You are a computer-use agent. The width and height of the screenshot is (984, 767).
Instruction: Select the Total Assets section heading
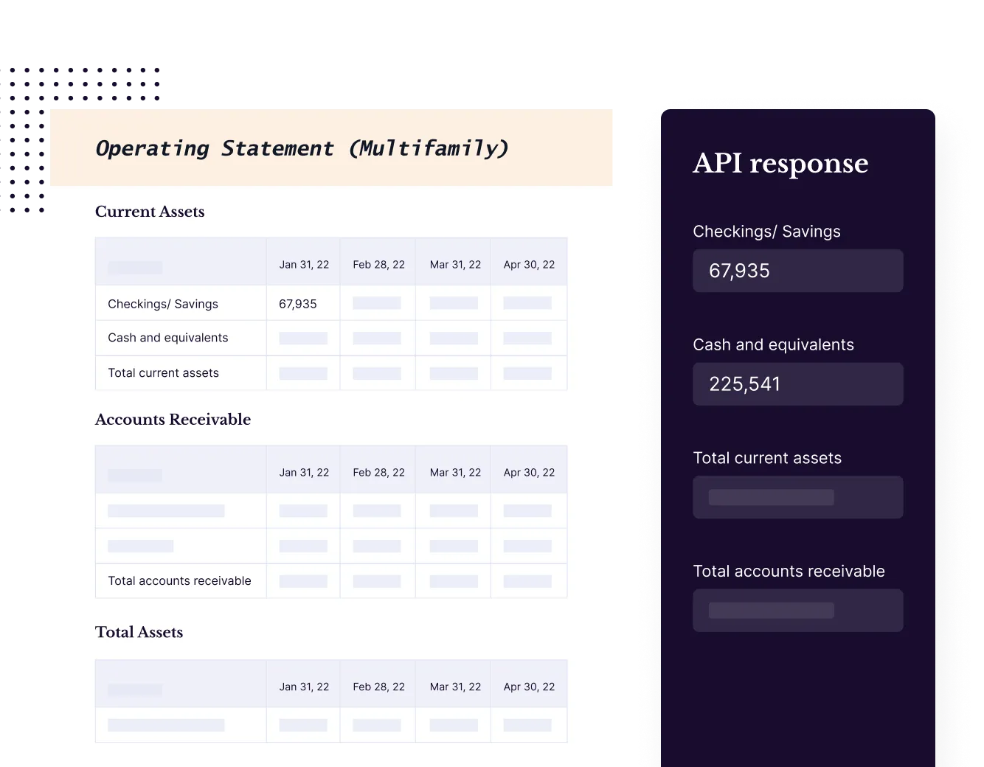pos(139,632)
